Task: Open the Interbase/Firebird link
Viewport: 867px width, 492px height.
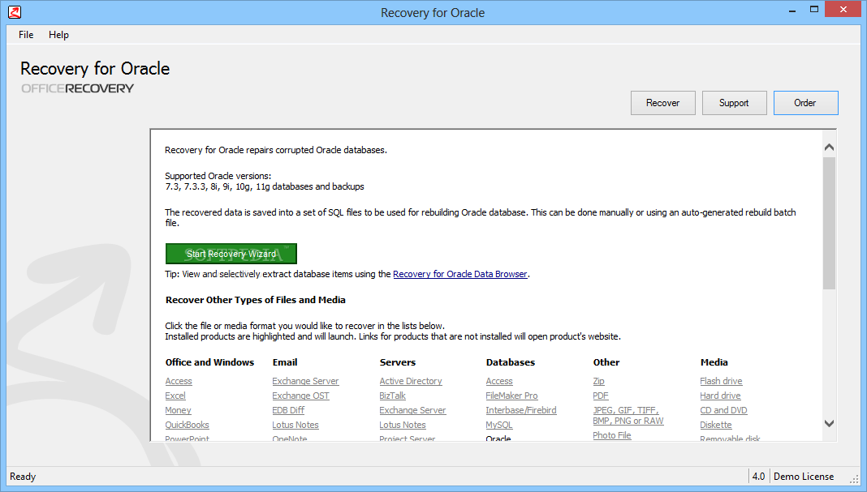Action: tap(521, 410)
